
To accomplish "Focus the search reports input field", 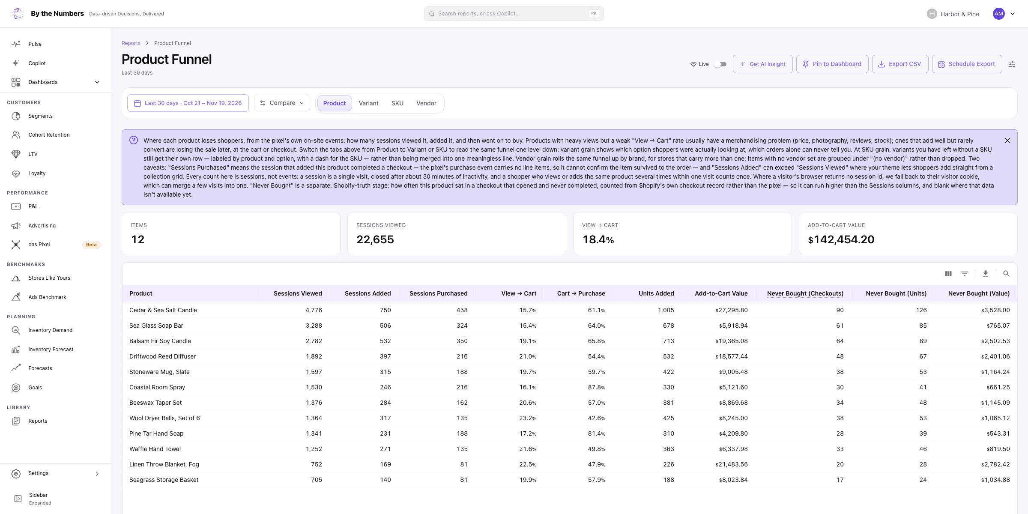I will [514, 14].
